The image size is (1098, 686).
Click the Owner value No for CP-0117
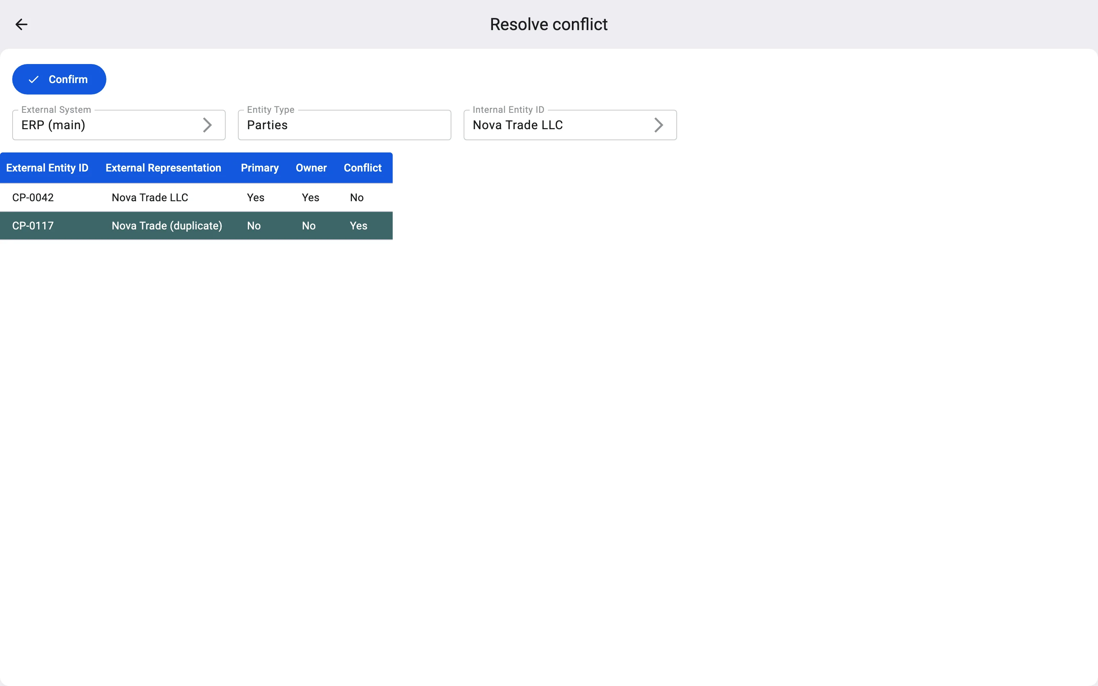(308, 226)
